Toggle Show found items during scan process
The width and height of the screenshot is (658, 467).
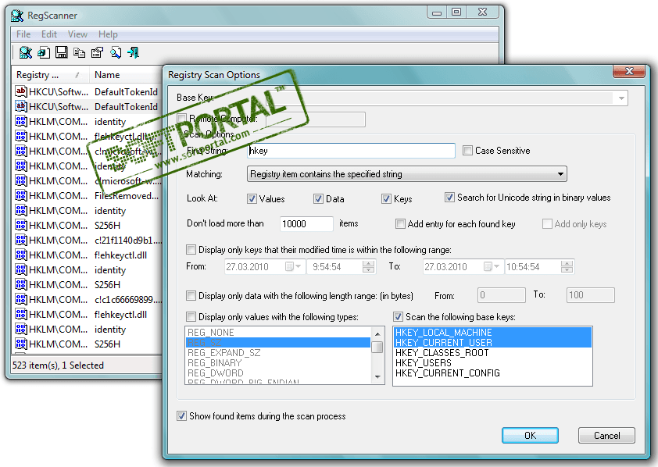pyautogui.click(x=182, y=416)
